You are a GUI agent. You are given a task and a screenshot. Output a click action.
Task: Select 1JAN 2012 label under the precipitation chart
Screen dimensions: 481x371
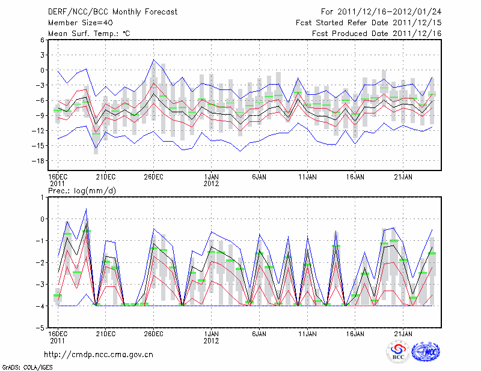point(212,337)
